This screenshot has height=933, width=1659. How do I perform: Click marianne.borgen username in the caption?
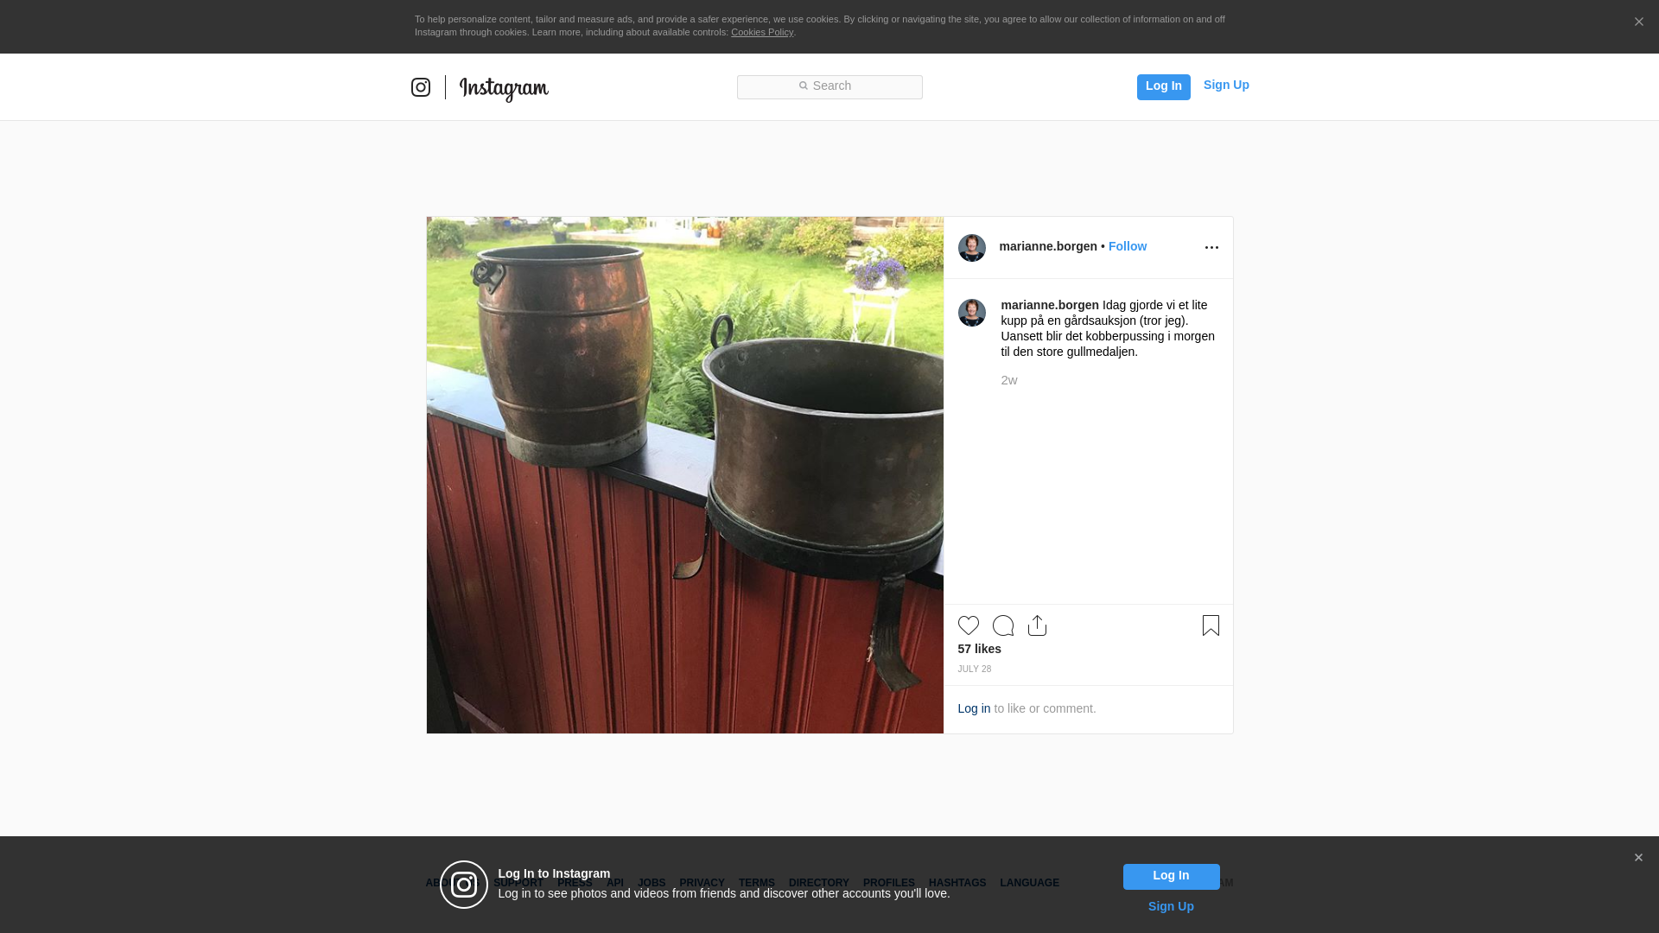point(1050,305)
